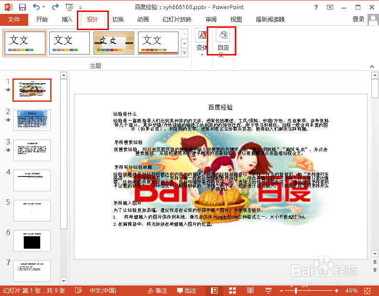
Task: Open Ribbon Display Options icon
Action: (330, 7)
